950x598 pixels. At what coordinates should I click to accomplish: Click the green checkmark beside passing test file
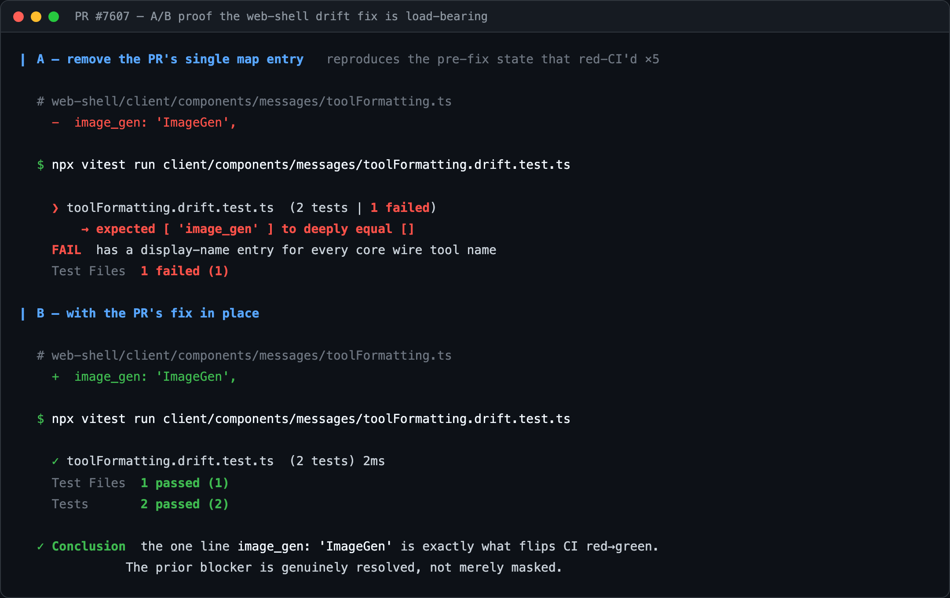point(55,461)
